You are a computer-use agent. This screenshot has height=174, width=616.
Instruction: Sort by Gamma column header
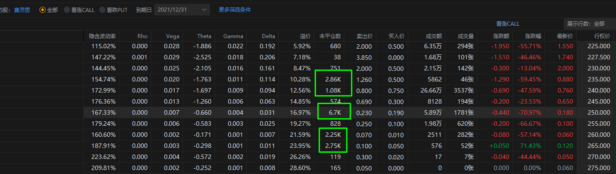[233, 36]
